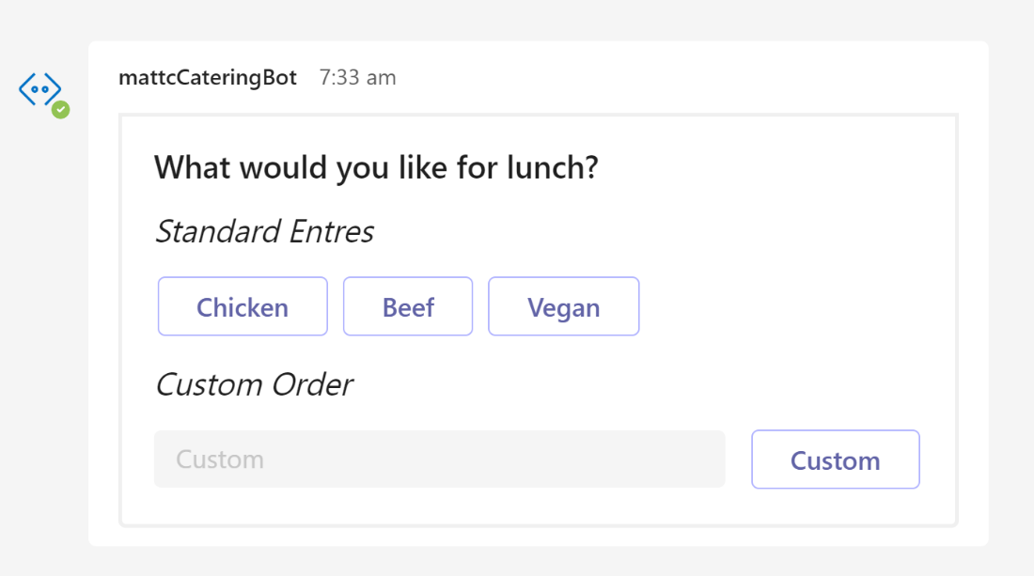Select the Chicken entree button
1034x576 pixels.
[243, 306]
